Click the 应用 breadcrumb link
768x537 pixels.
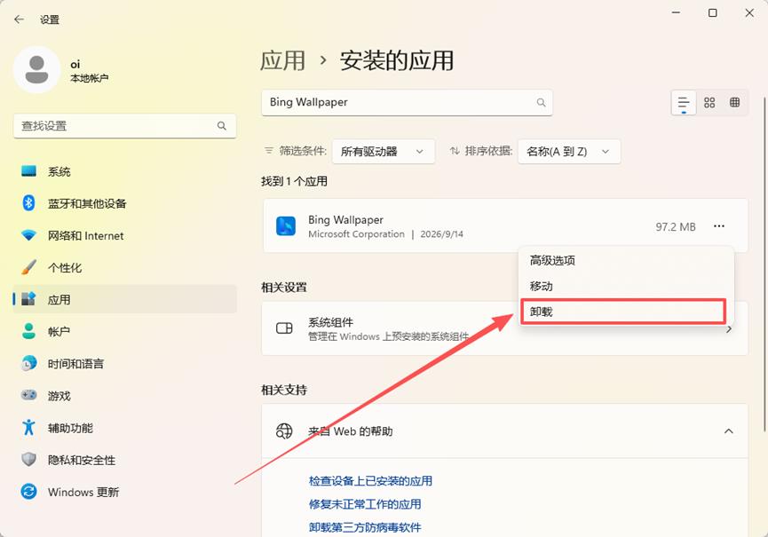(x=282, y=60)
